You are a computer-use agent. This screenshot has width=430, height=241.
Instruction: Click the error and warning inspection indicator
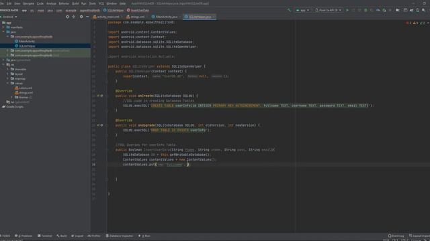[x=416, y=23]
